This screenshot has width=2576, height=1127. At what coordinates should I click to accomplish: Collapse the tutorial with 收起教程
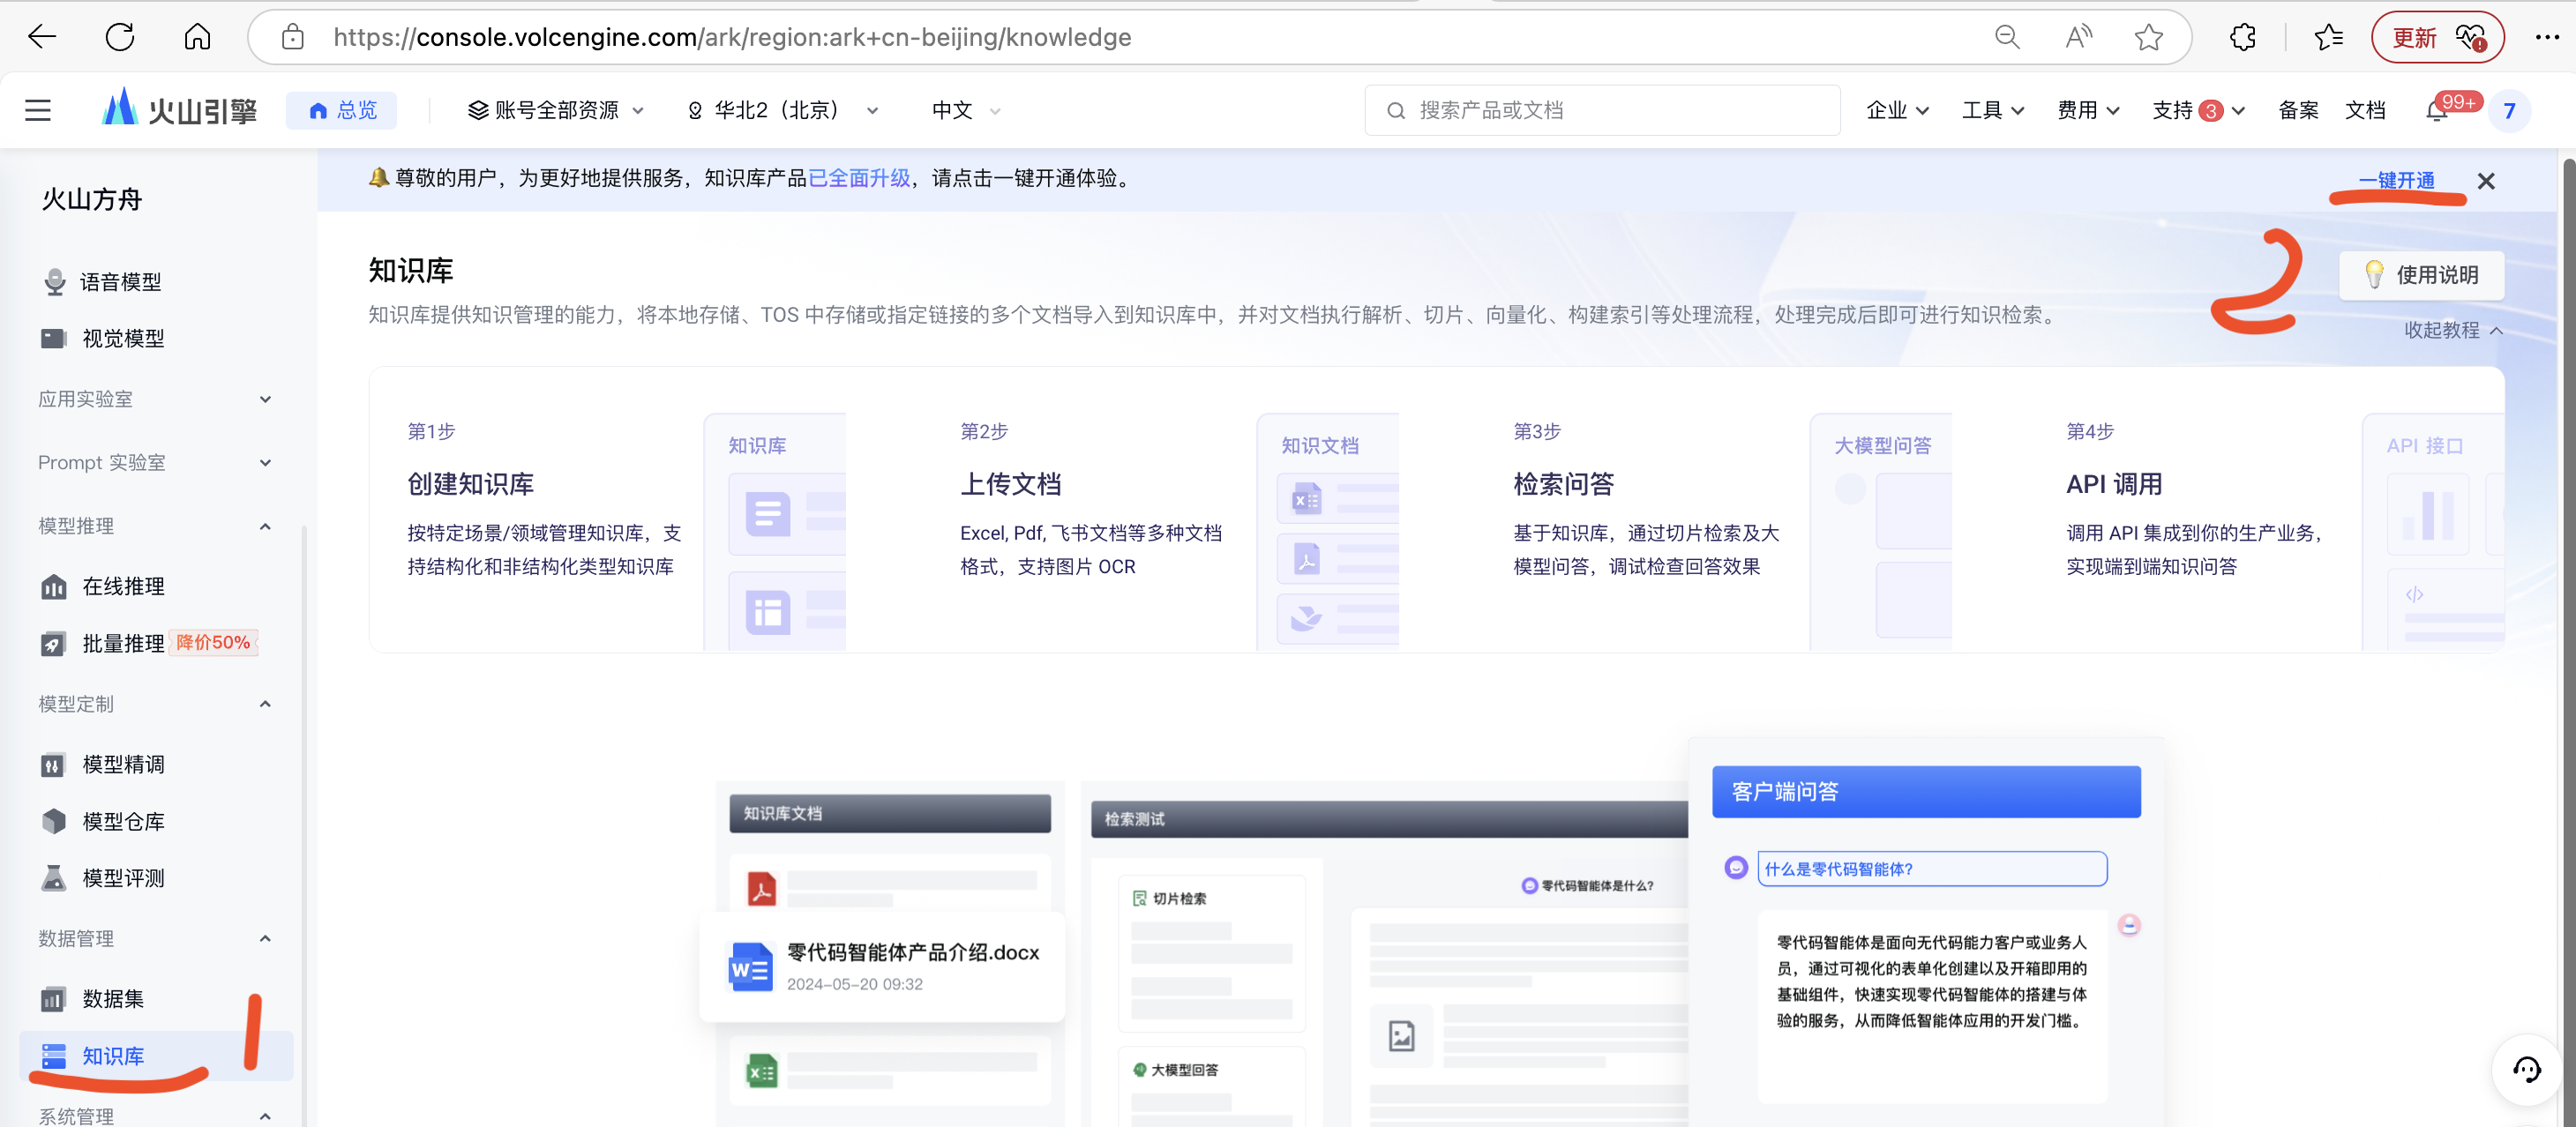(x=2452, y=330)
